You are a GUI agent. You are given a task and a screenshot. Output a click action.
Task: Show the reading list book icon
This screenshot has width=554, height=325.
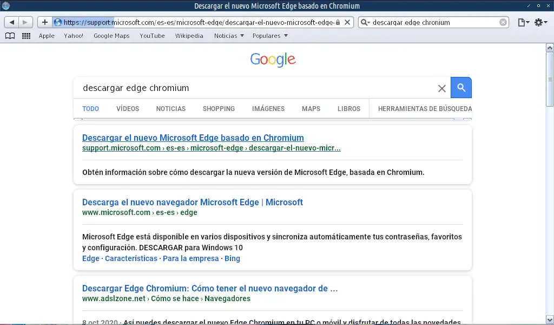click(10, 36)
